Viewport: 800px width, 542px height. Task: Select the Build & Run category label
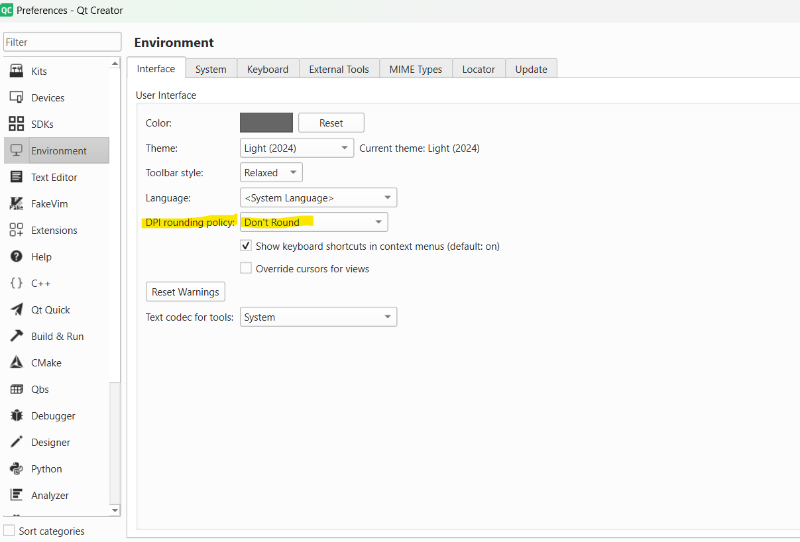[x=58, y=336]
